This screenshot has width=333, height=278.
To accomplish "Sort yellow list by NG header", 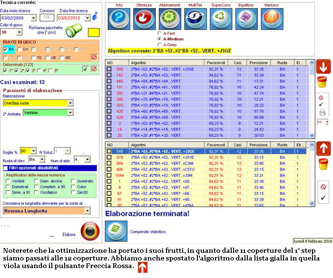I will (x=117, y=145).
